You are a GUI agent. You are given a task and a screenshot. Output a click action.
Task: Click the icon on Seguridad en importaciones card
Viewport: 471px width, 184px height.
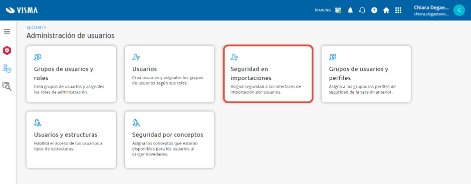(234, 57)
